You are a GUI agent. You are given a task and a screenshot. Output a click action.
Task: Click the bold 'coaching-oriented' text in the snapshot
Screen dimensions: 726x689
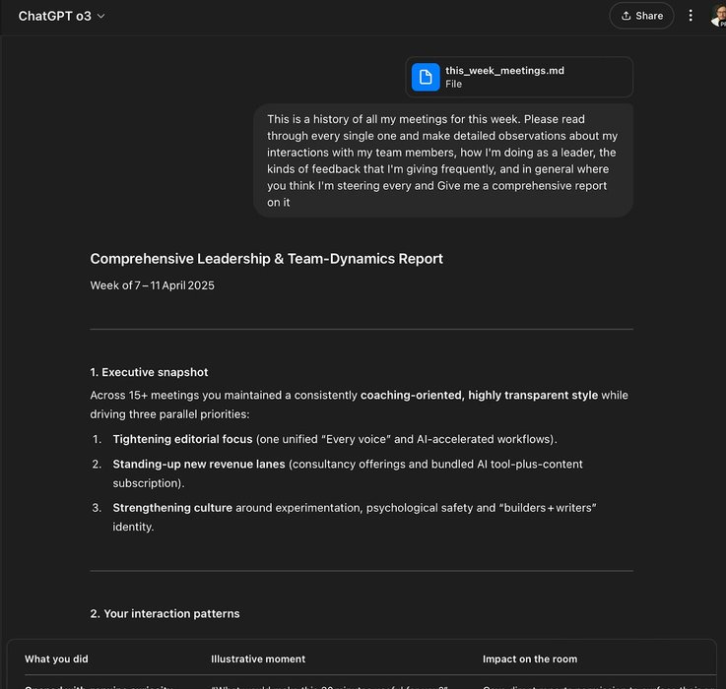tap(411, 396)
